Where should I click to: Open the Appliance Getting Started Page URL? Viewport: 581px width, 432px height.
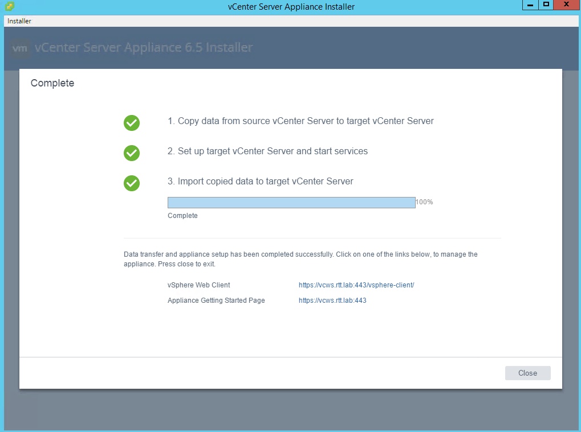pyautogui.click(x=332, y=301)
